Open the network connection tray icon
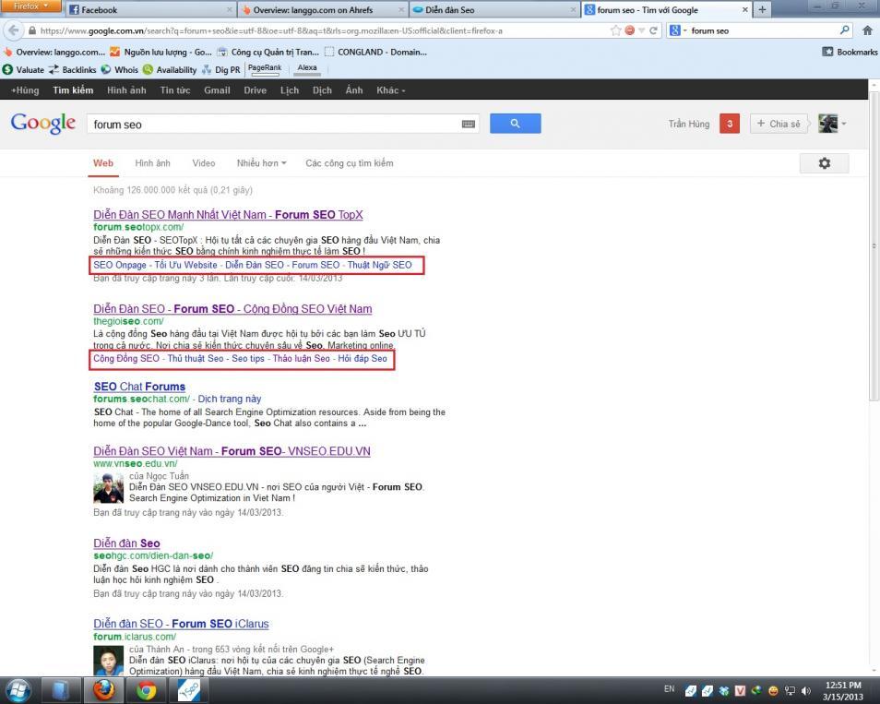The width and height of the screenshot is (880, 704). tap(790, 690)
